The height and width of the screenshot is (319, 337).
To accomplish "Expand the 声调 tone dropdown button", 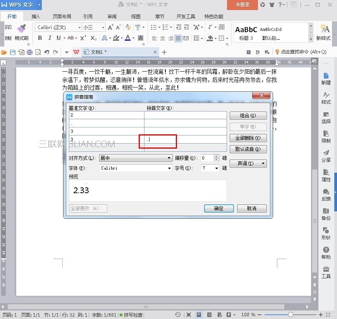I will pyautogui.click(x=248, y=164).
